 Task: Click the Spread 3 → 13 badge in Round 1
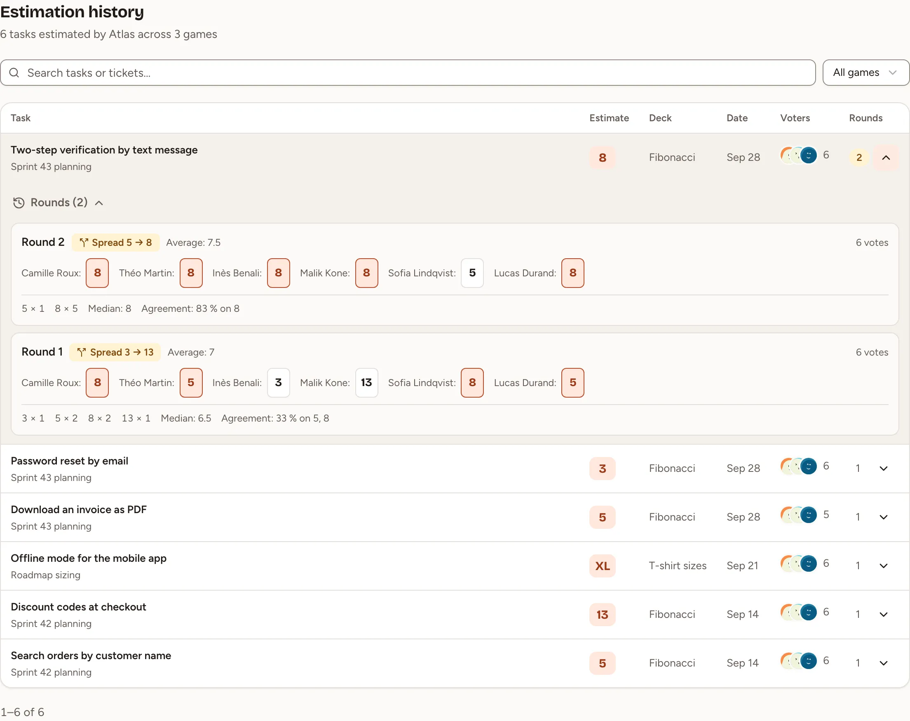[x=115, y=352]
